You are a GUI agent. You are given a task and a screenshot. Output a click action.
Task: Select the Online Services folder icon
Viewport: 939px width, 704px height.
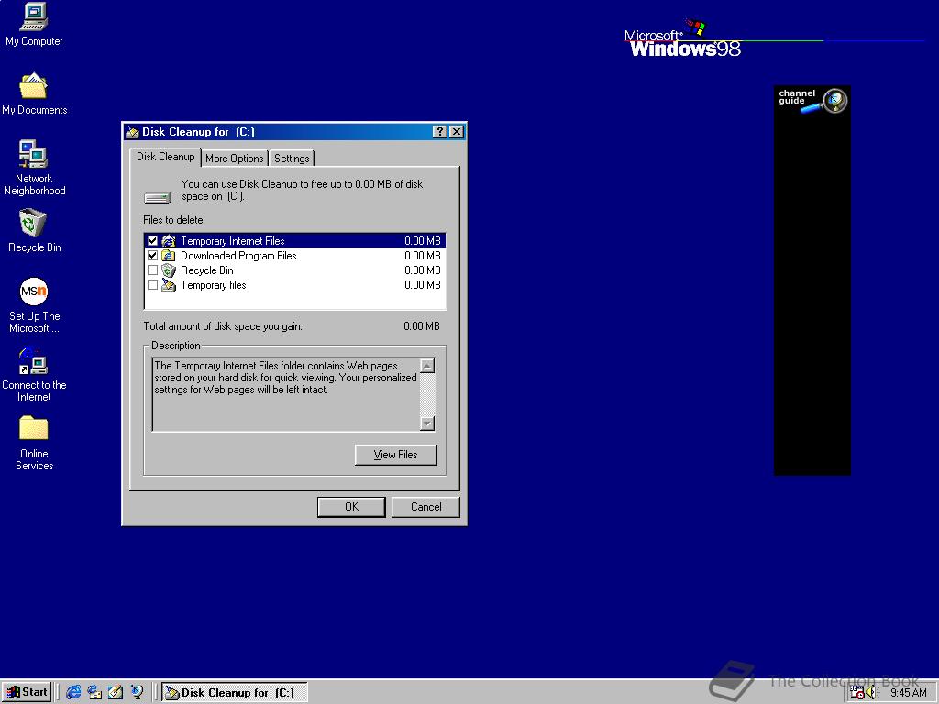[34, 429]
